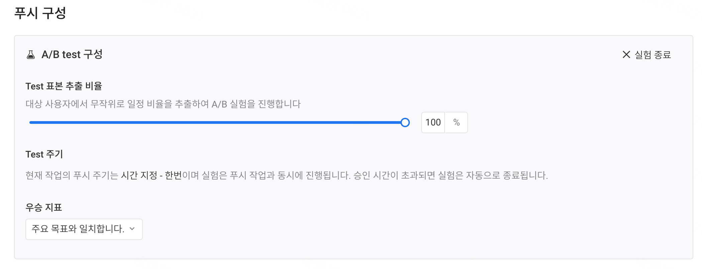Image resolution: width=702 pixels, height=269 pixels.
Task: Click the 승인 시간이 초과되면 sentence
Action: [451, 175]
